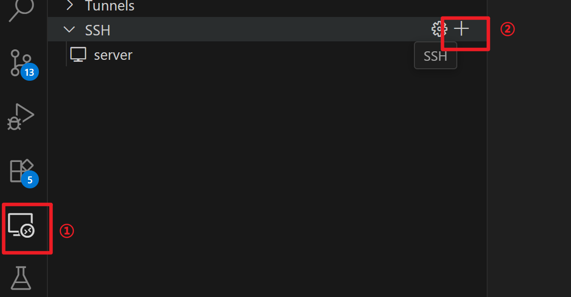Click the red circled 2 annotation

(x=507, y=29)
